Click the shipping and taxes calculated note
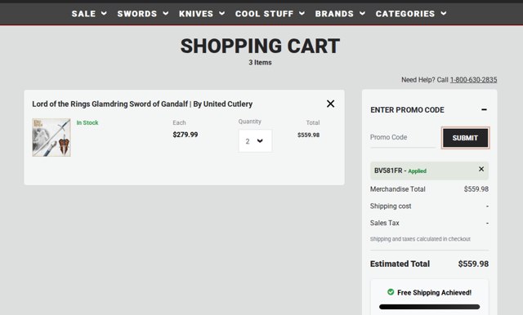523x315 pixels. [x=420, y=239]
